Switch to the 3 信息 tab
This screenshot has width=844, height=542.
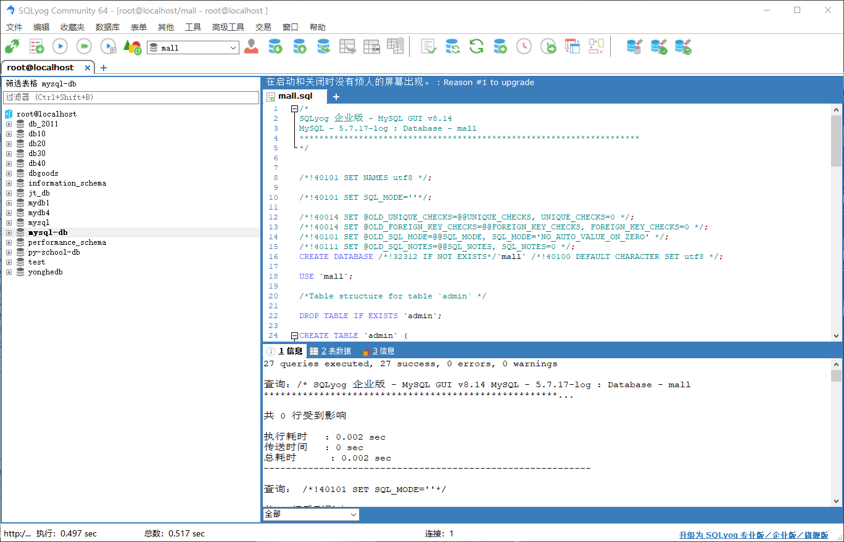click(x=378, y=351)
